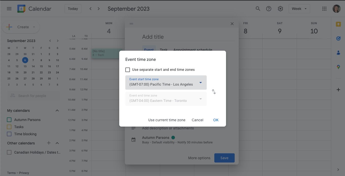Select the Event tab
The width and height of the screenshot is (345, 176).
(149, 50)
